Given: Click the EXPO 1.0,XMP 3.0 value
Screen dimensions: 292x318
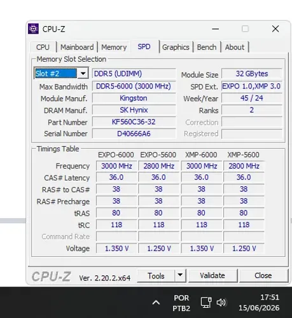Looking at the screenshot, I should pyautogui.click(x=252, y=86).
